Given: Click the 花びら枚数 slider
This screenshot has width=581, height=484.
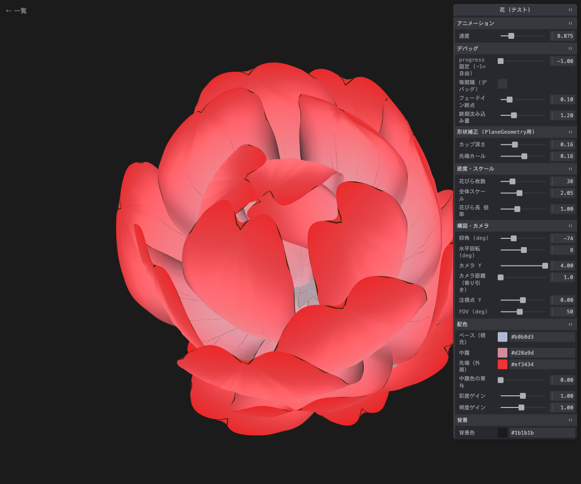Looking at the screenshot, I should [x=523, y=181].
